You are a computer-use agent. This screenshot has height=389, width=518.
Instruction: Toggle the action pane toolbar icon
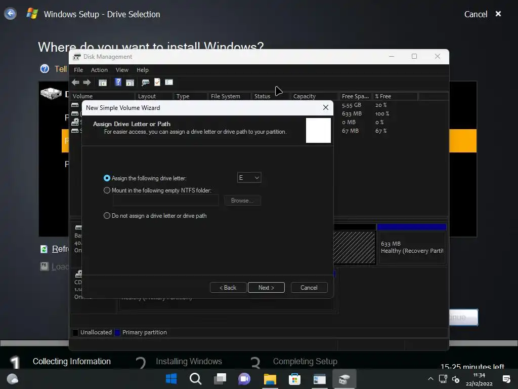(x=130, y=83)
